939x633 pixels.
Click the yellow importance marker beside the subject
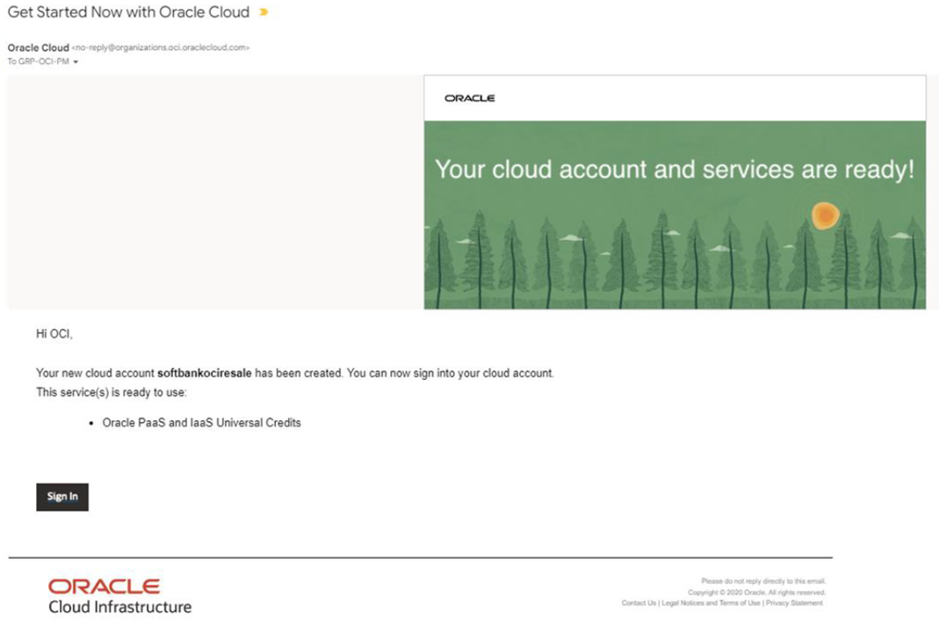[264, 12]
